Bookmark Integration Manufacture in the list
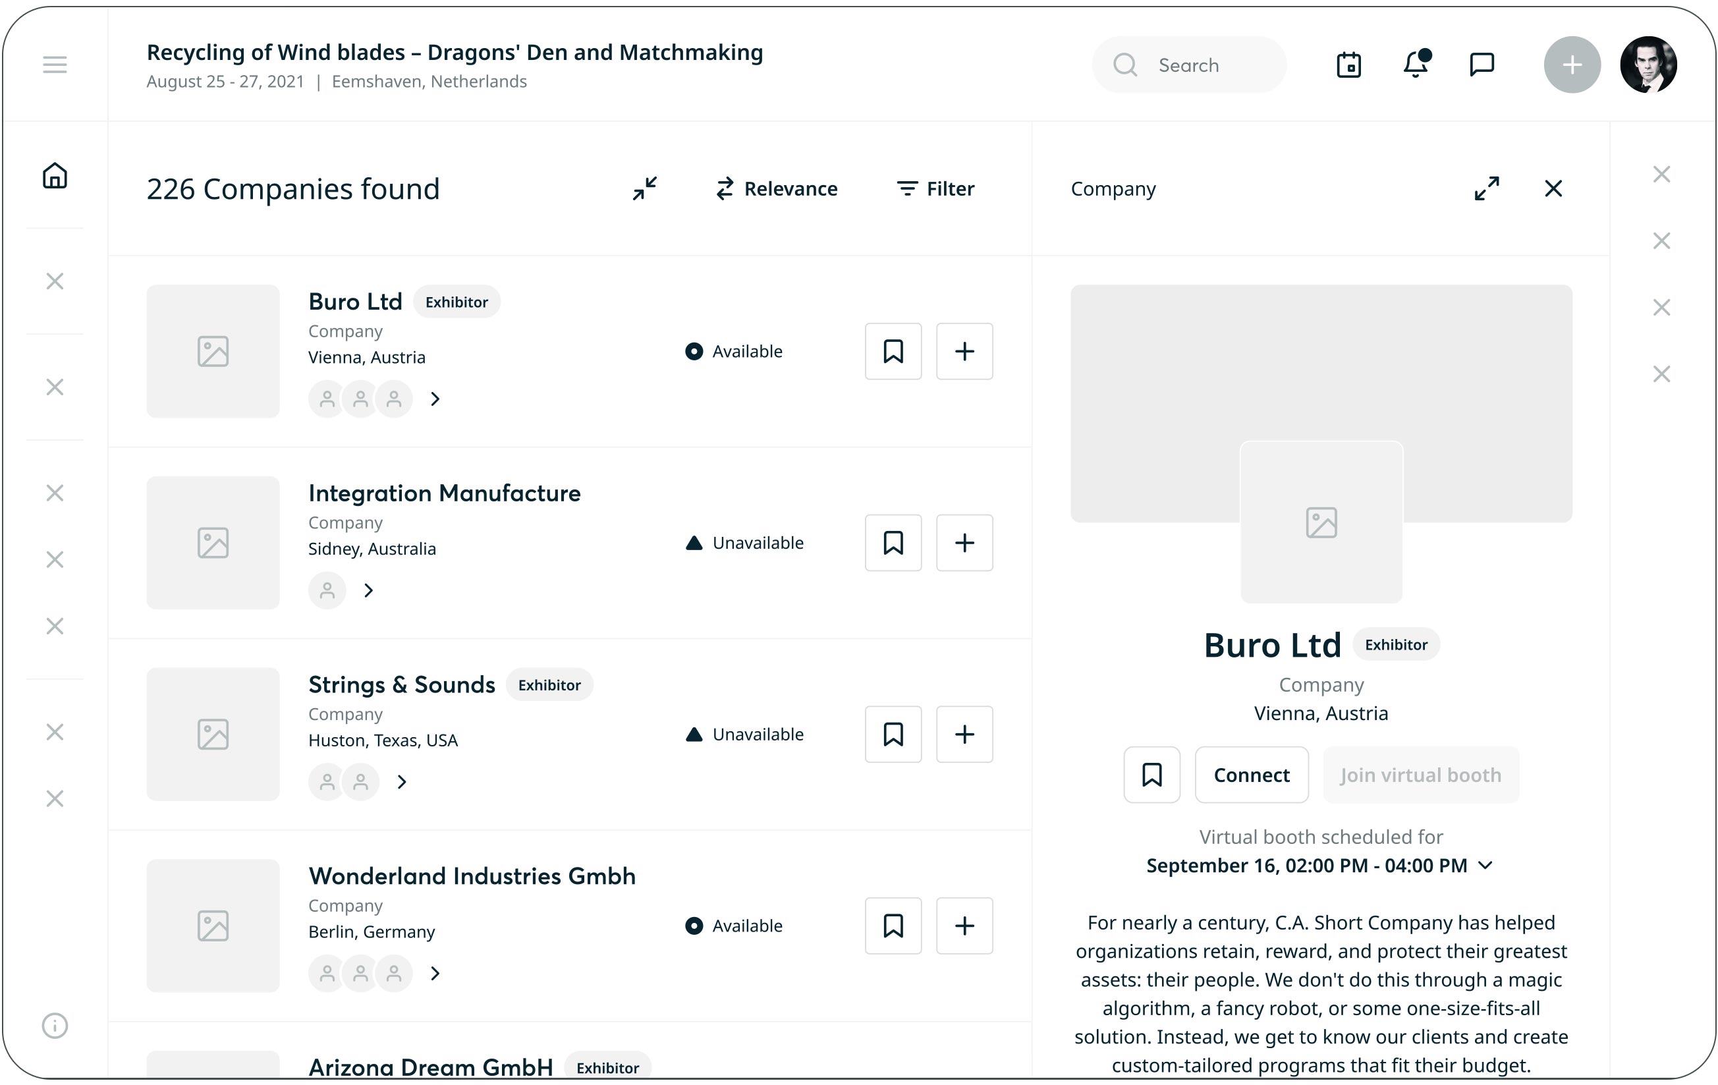 click(893, 543)
